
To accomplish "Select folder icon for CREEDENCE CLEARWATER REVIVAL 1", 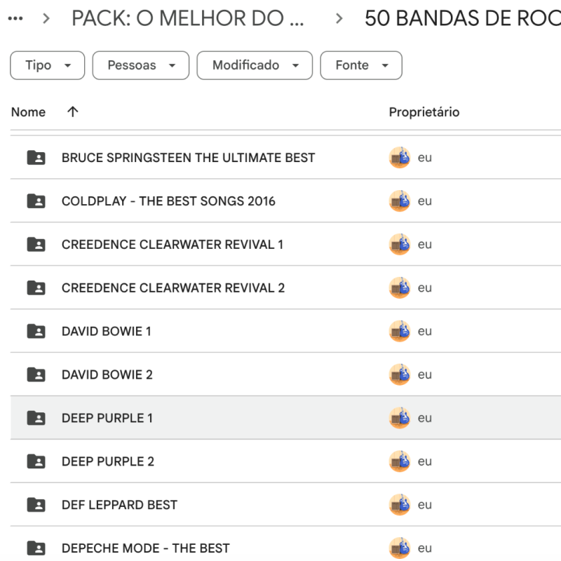I will 36,245.
